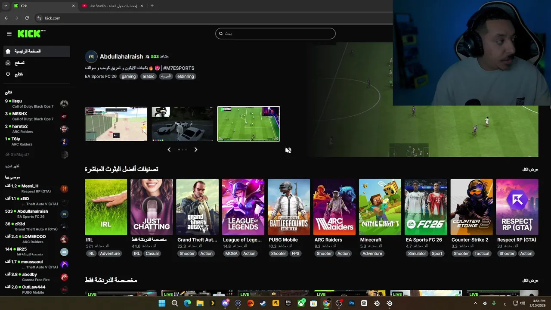This screenshot has height=310, width=551.
Task: Open EA Sports FC 26 category link under streamer
Action: 101,76
